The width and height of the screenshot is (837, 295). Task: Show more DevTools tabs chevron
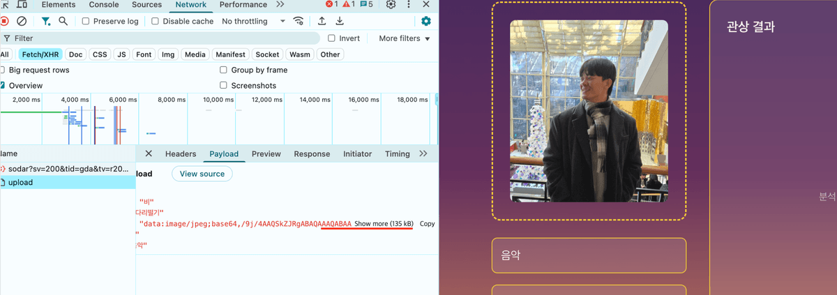pos(280,5)
